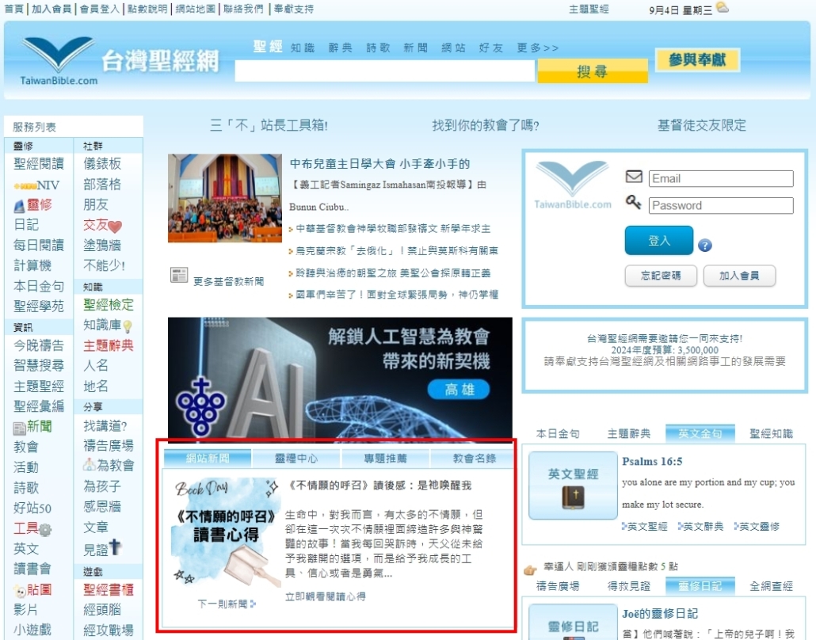
Task: Click the NIV badge icon in sidebar
Action: (25, 186)
